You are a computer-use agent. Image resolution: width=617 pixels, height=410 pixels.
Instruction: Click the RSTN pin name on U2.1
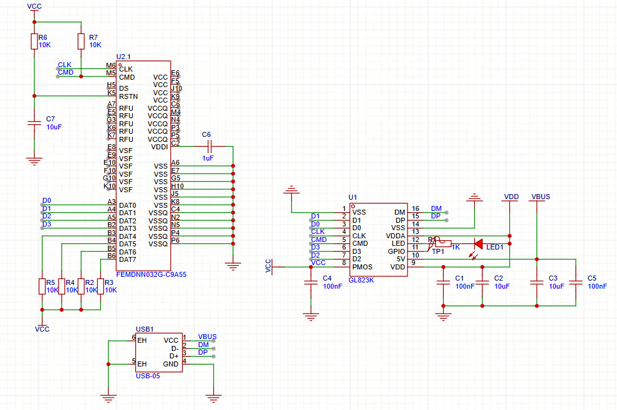click(x=128, y=96)
